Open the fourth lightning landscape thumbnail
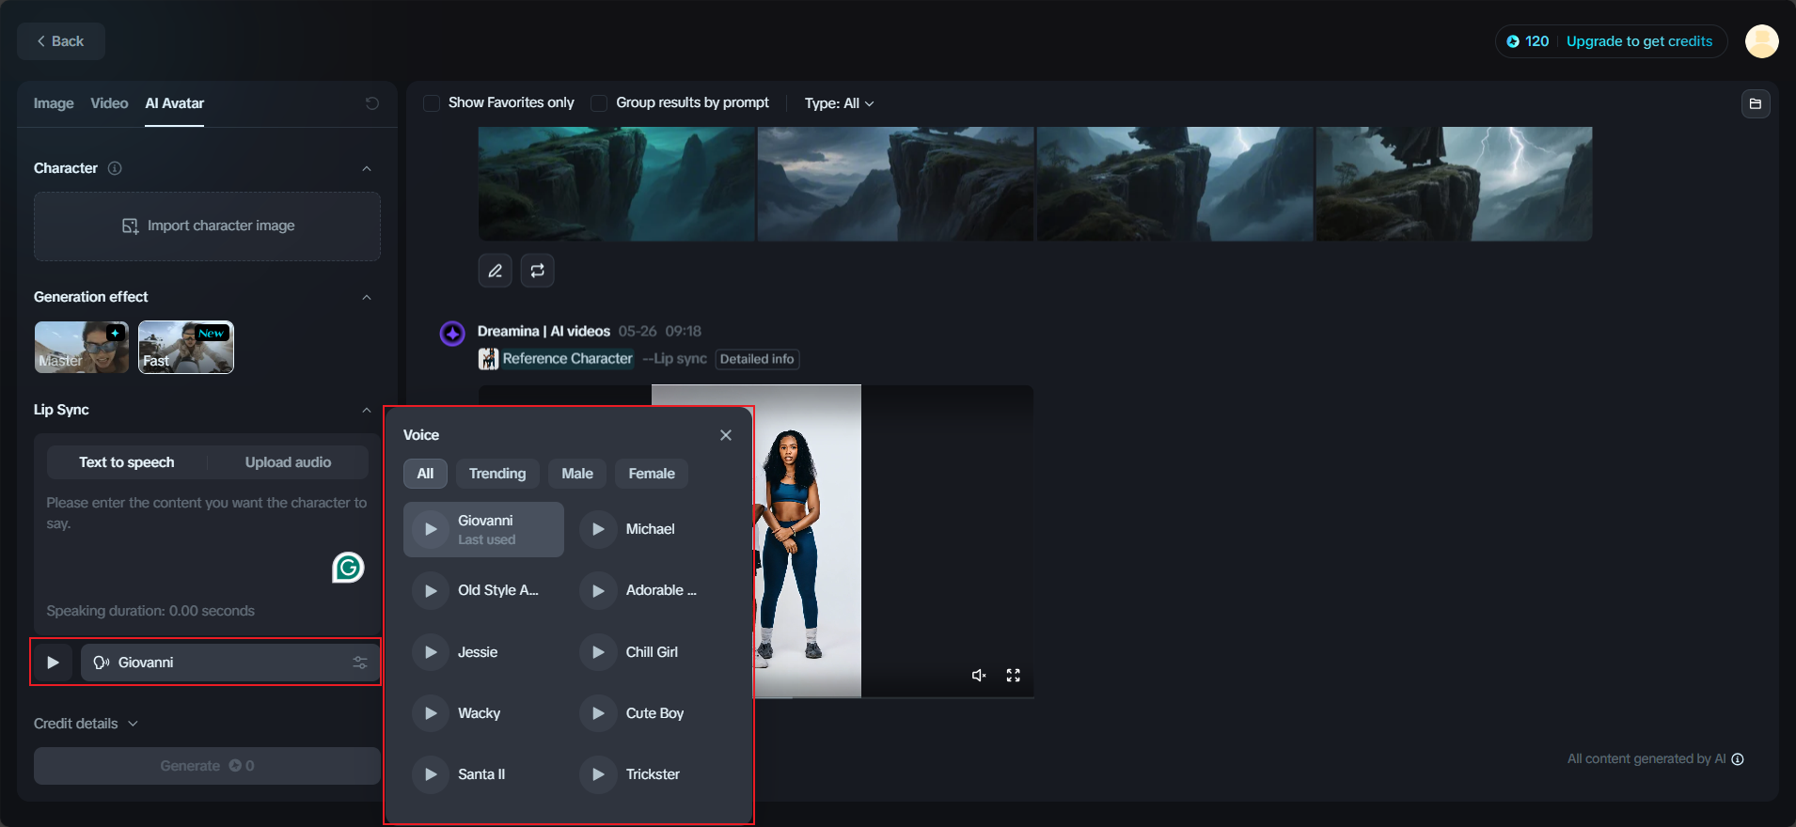Screen dimensions: 1796x827 (x=1454, y=184)
